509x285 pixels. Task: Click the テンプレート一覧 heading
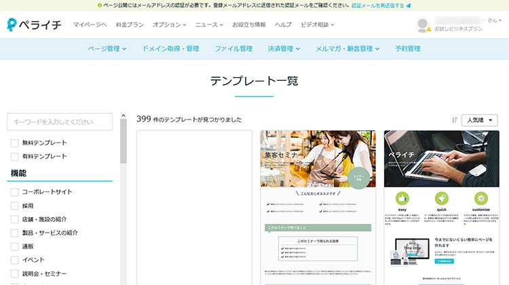coord(254,81)
